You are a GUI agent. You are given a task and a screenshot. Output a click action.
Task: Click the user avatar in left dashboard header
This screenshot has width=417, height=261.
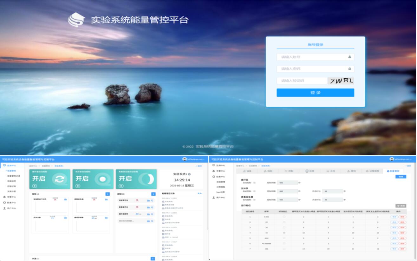tap(185, 159)
